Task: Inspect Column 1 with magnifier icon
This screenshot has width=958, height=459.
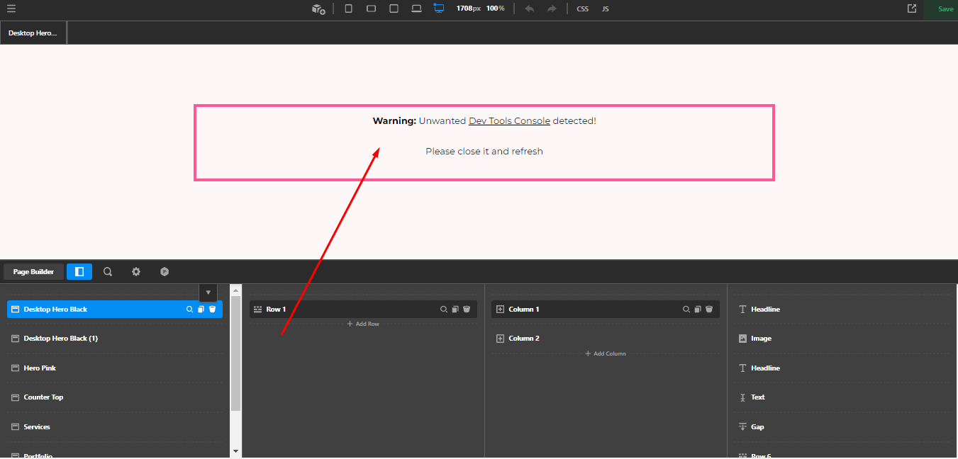Action: [686, 310]
